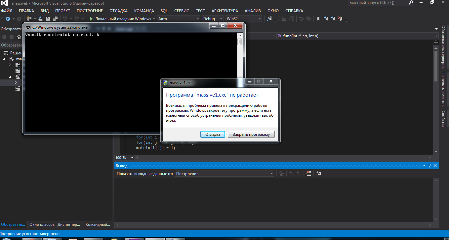Open the Debug configuration dropdown
Screen dimensions: 449x240
click(212, 19)
